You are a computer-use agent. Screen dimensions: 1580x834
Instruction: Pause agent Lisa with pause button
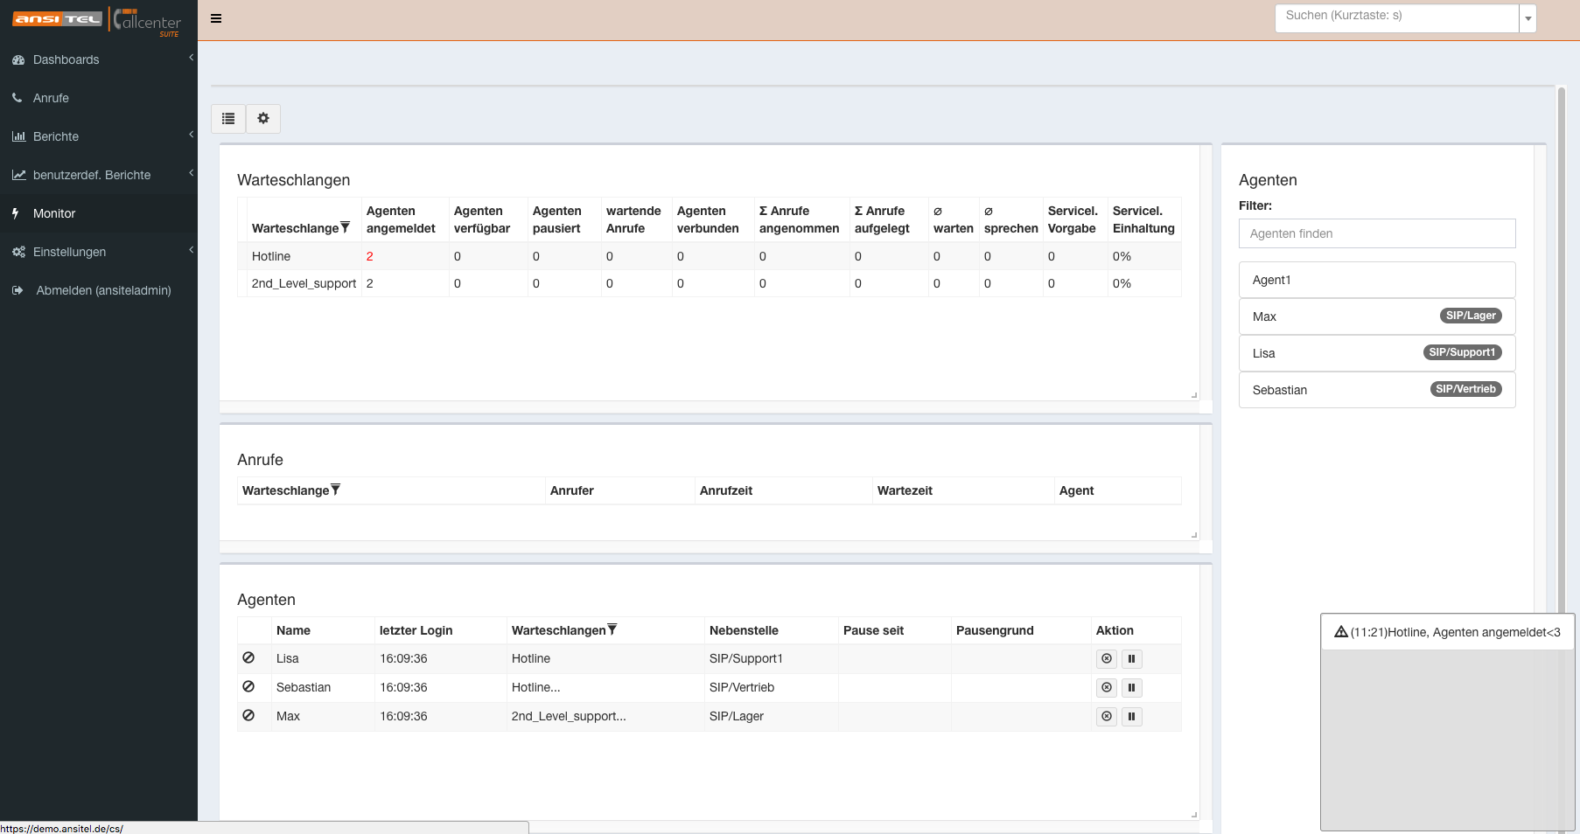coord(1131,659)
